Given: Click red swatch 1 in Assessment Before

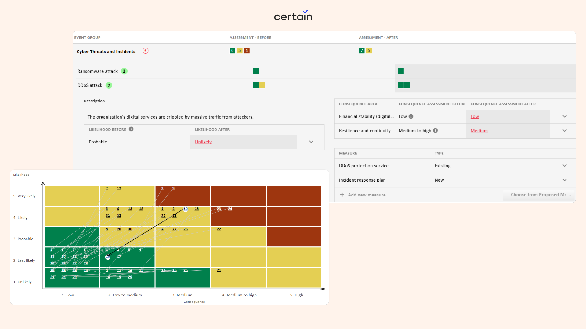Looking at the screenshot, I should coord(247,51).
